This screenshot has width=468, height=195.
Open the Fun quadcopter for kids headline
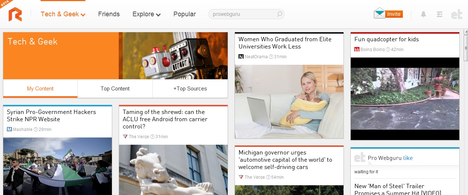pos(386,39)
